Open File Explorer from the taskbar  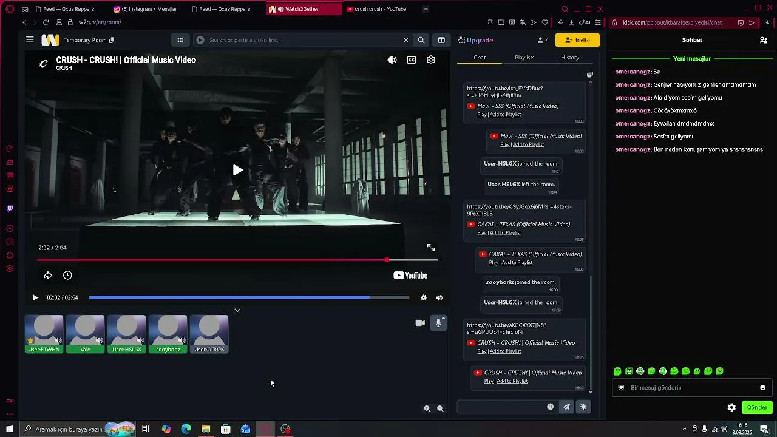pos(206,429)
